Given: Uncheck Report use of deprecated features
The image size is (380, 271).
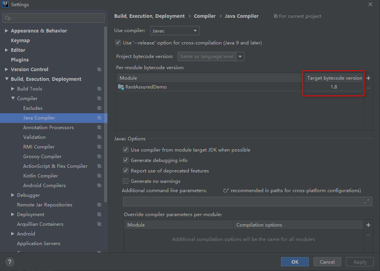Looking at the screenshot, I should tap(126, 170).
